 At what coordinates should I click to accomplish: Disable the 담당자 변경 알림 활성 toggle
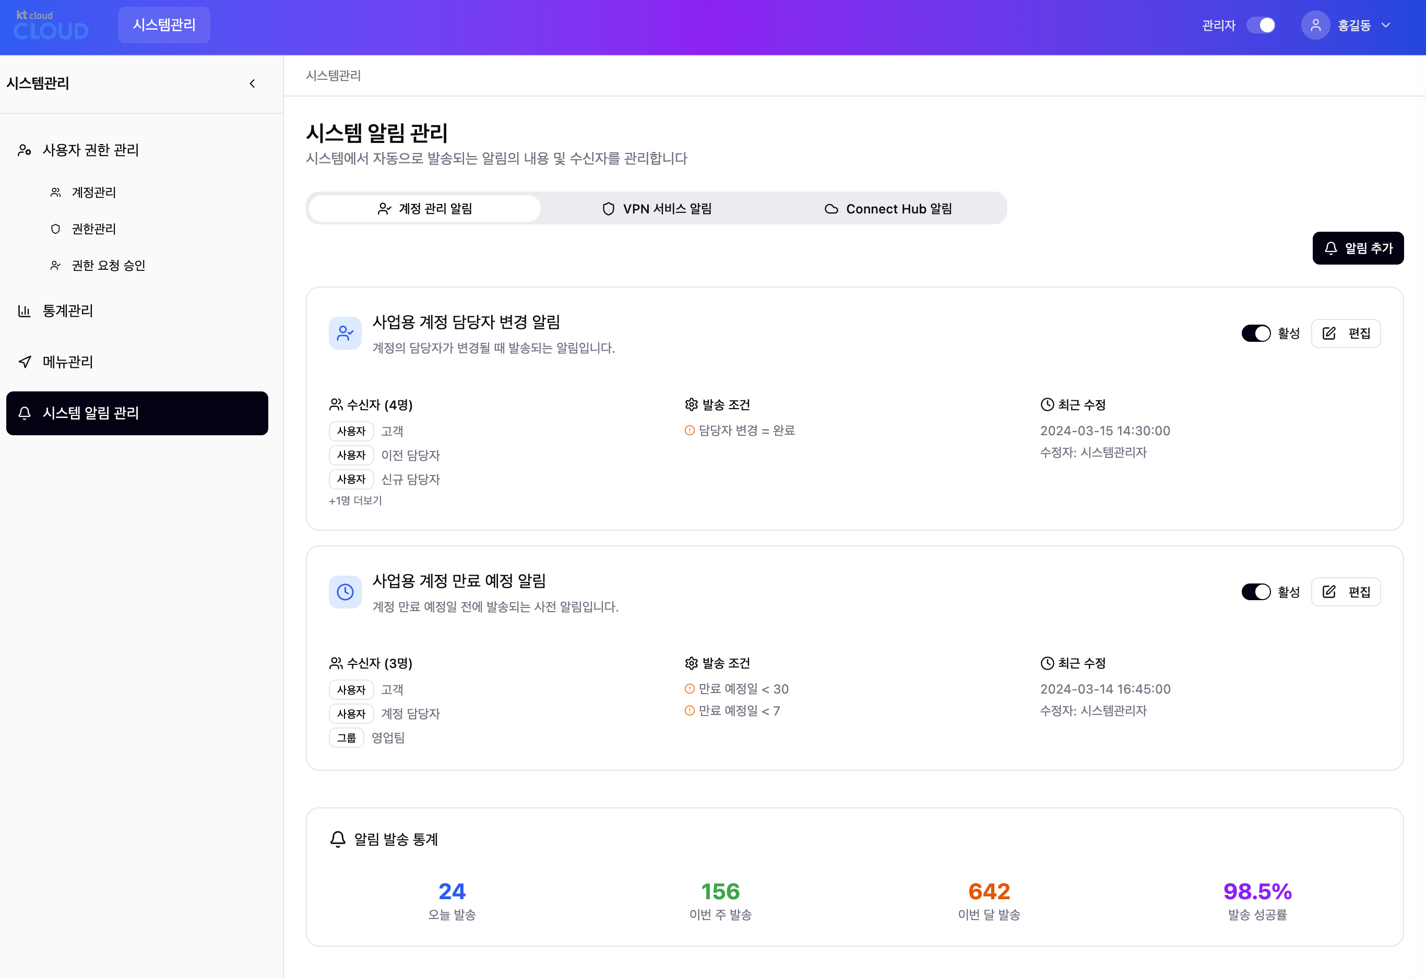pos(1255,333)
